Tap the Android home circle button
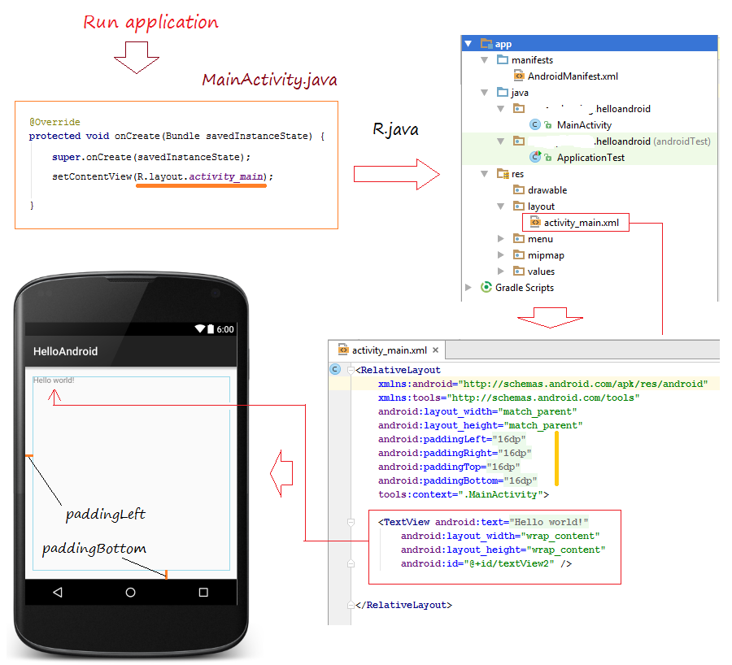 tap(130, 593)
